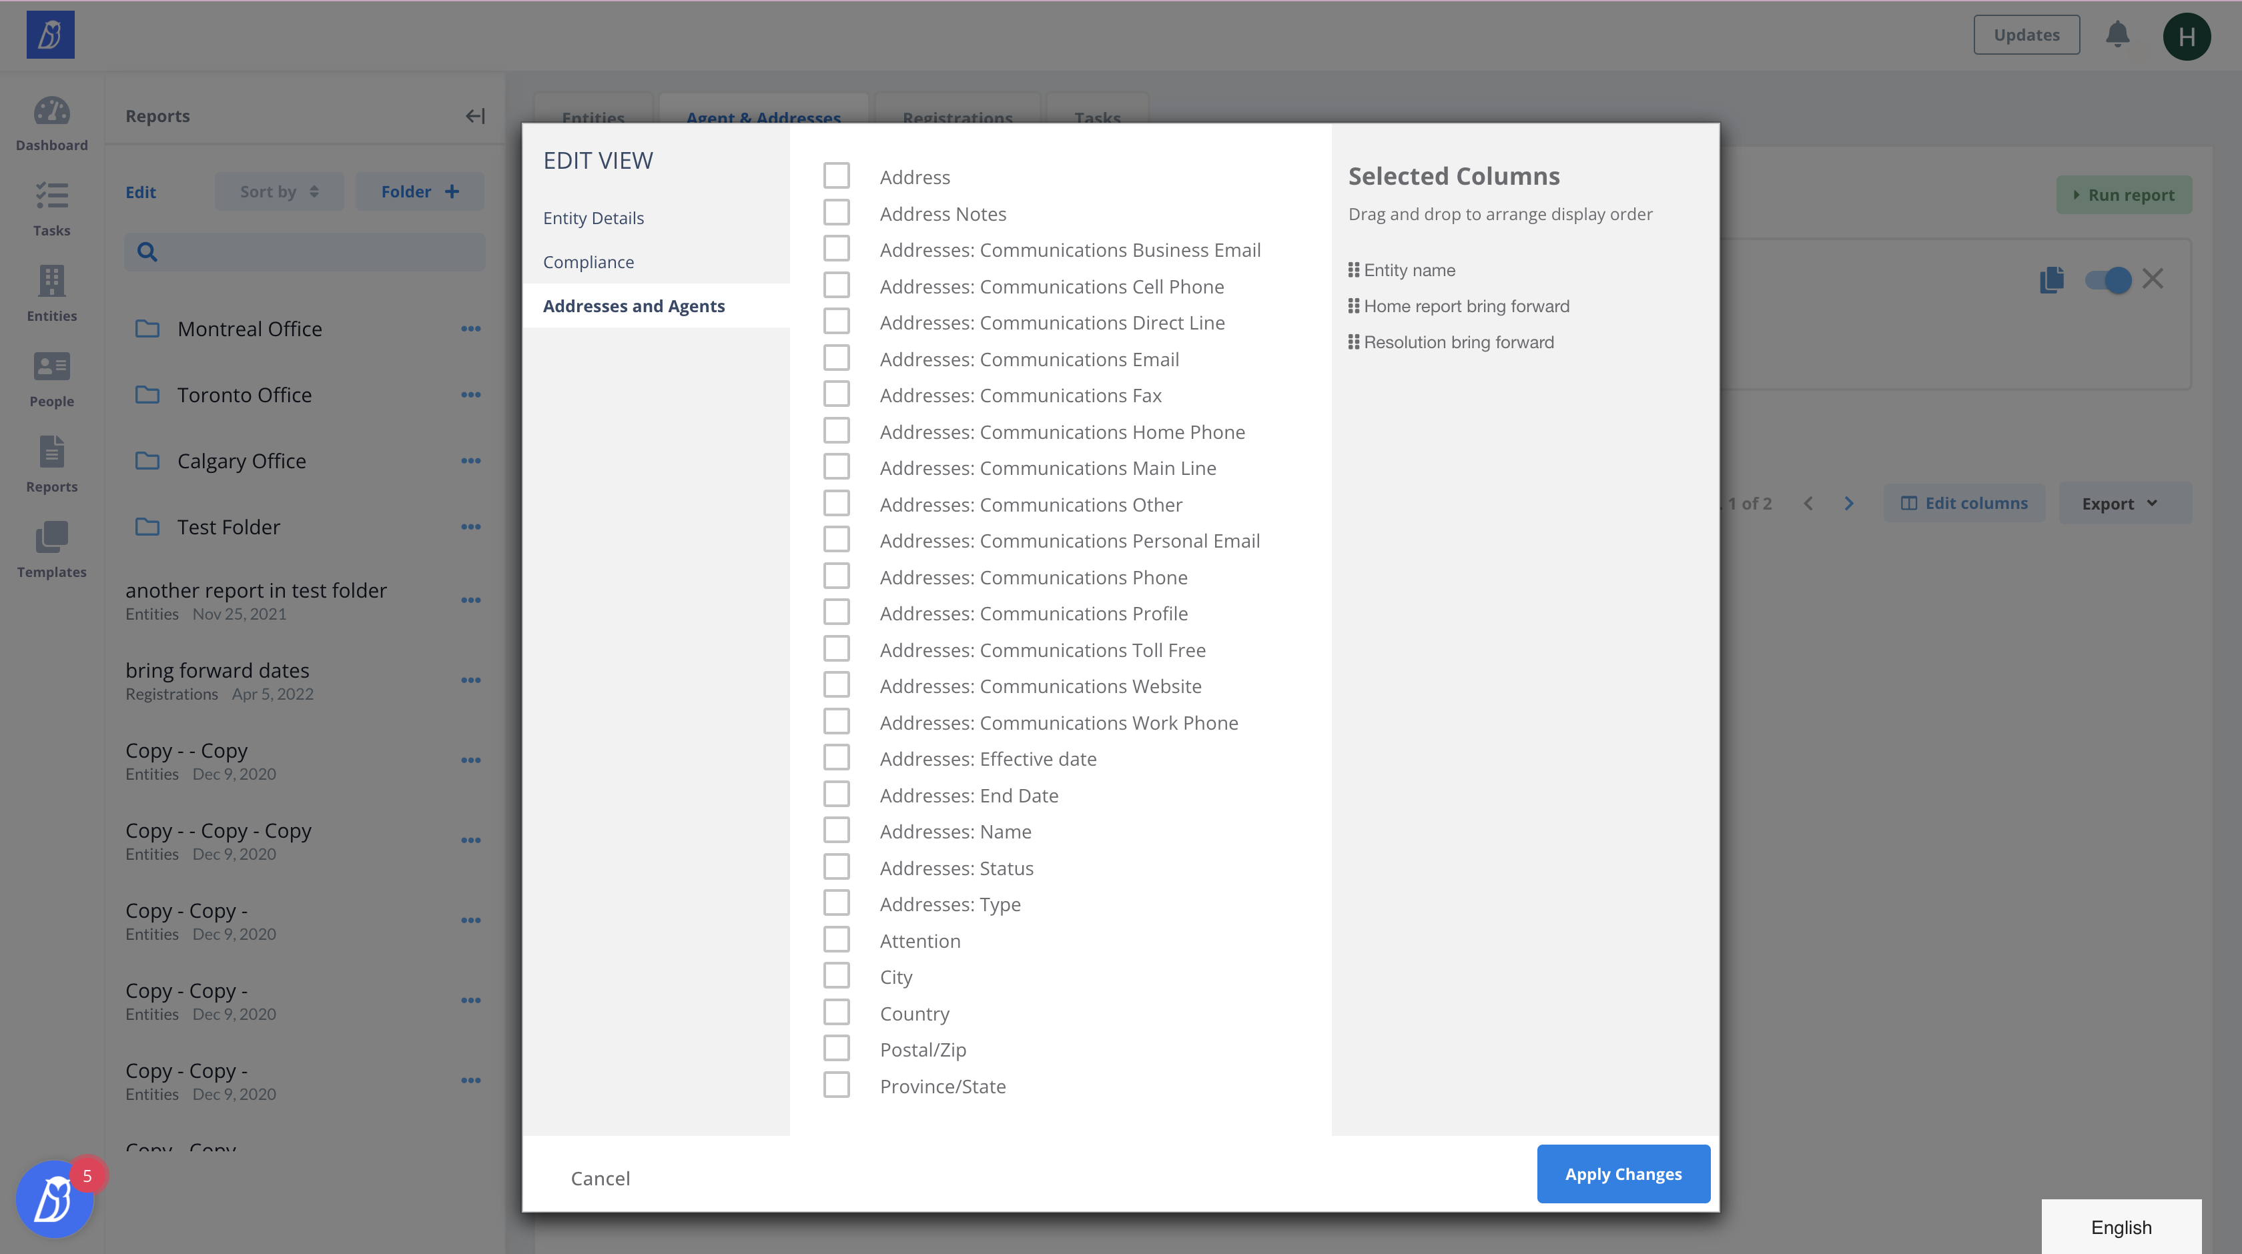
Task: Go to Tasks checklist icon
Action: click(51, 196)
